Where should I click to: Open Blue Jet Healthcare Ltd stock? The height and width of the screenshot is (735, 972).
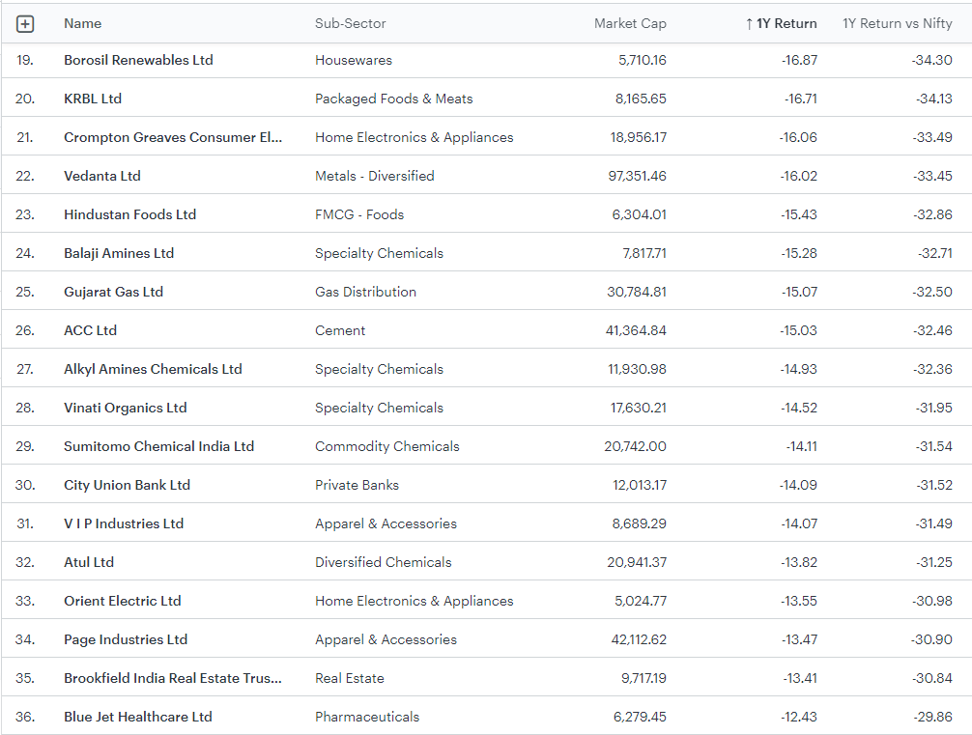click(137, 717)
